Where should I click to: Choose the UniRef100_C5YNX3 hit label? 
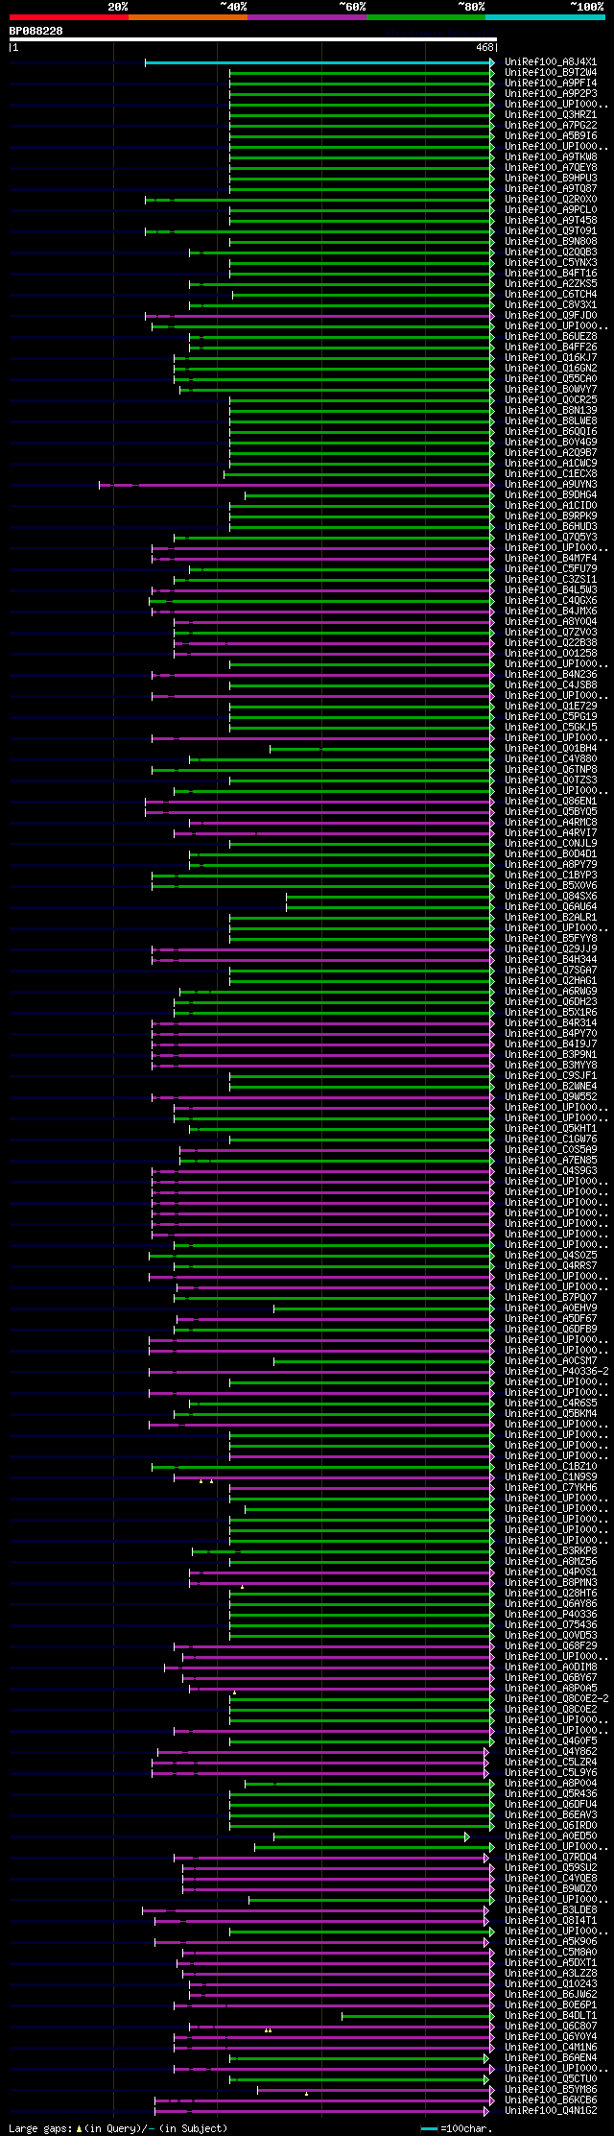click(x=551, y=263)
